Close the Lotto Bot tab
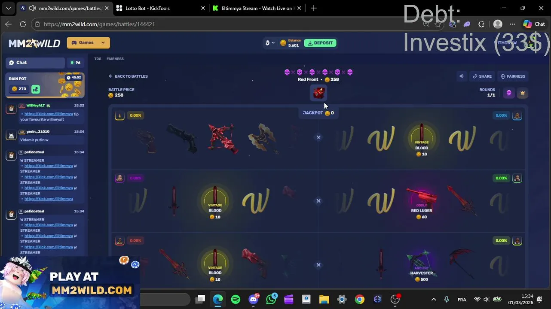The width and height of the screenshot is (551, 309). tap(203, 8)
